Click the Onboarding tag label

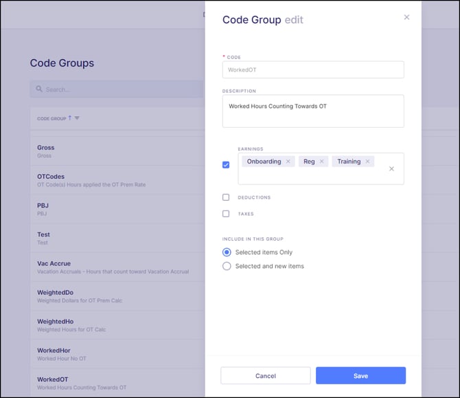coord(264,162)
